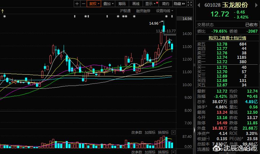This screenshot has width=260, height=154.
Task: Click the 换手 4.86% value
Action: pyautogui.click(x=221, y=107)
